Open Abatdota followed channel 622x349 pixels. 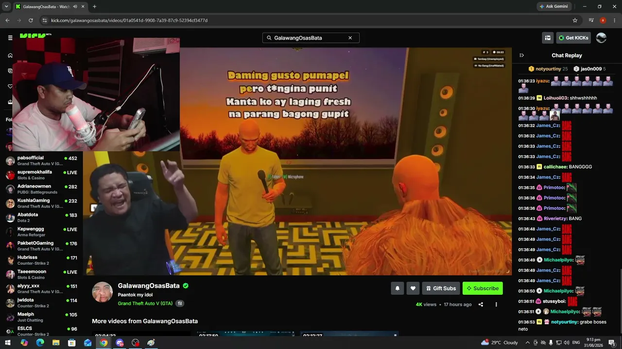[x=41, y=218]
